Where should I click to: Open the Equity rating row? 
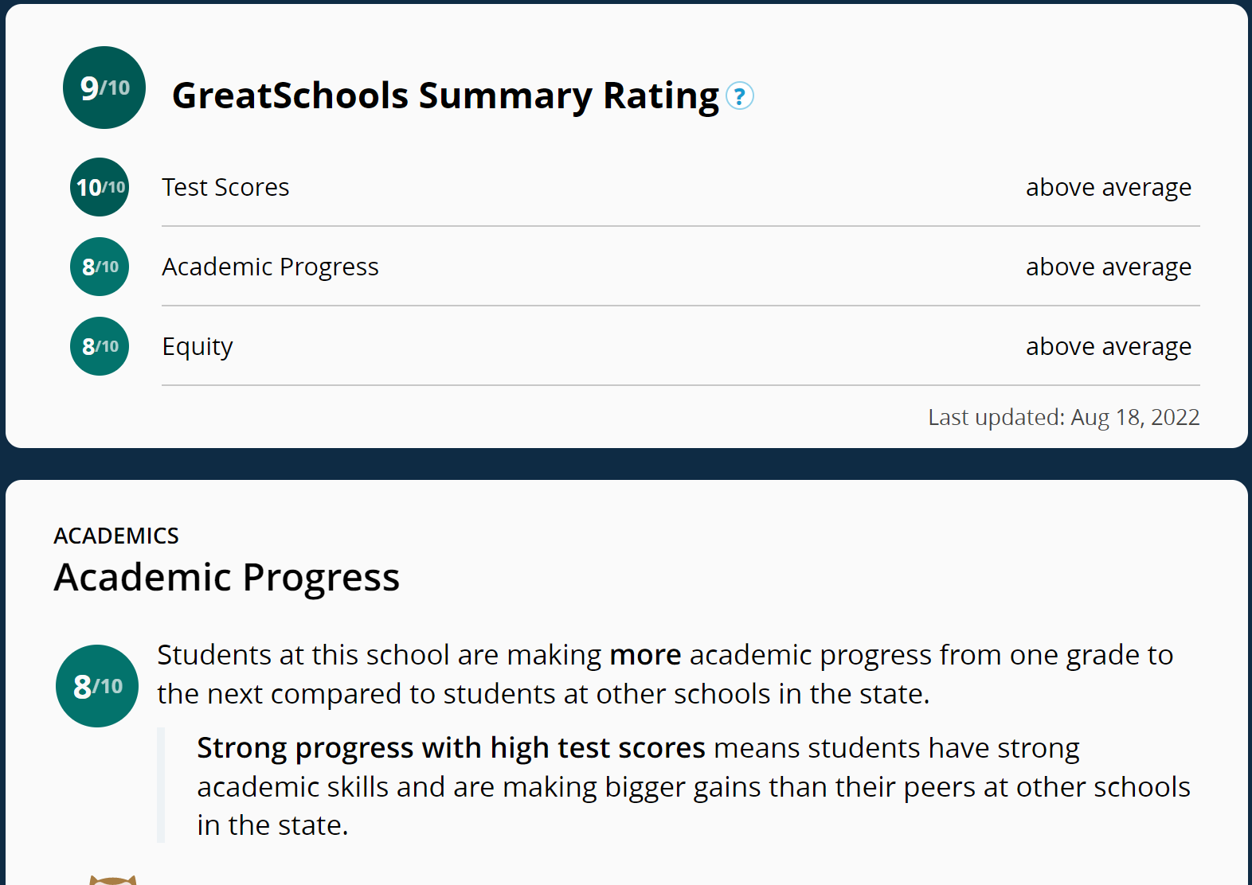pos(198,346)
